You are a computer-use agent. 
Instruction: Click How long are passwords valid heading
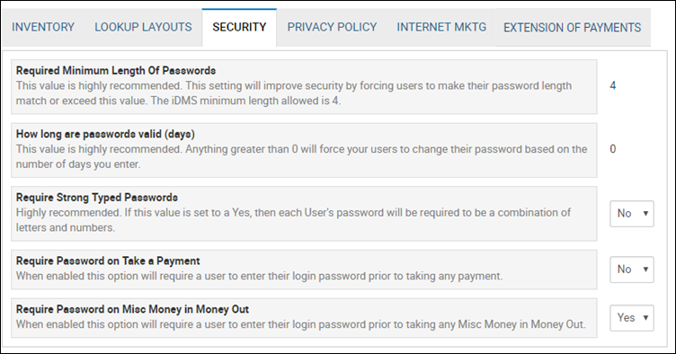[x=105, y=134]
